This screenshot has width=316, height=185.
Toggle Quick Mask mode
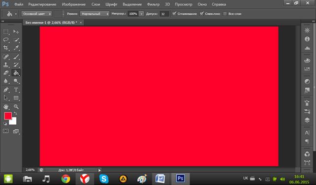coord(6,131)
